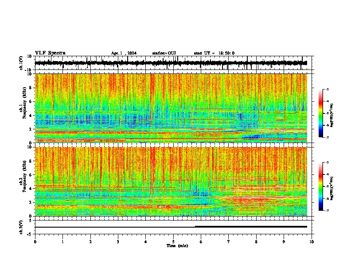This screenshot has height=271, width=351.
Task: Click the '-3' value on ch.1 color bar
Action: pyautogui.click(x=327, y=89)
